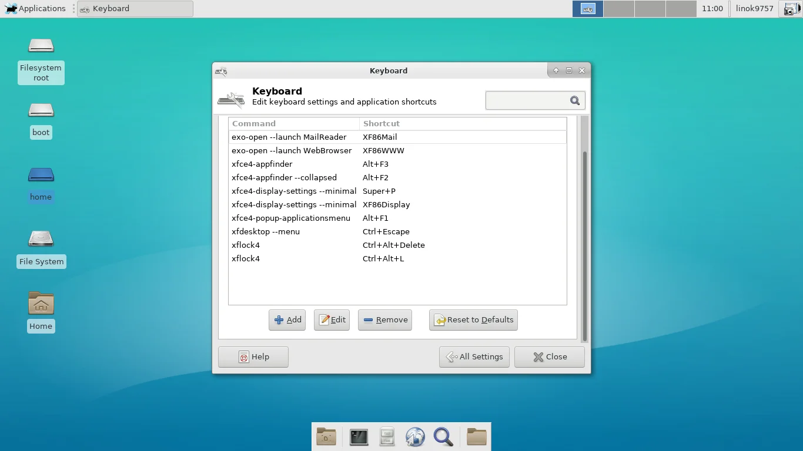The width and height of the screenshot is (803, 451).
Task: Switch to the fourth workspace
Action: click(681, 9)
